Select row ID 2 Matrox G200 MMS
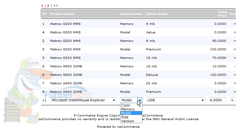This screenshot has width=236, height=128. click(x=138, y=41)
